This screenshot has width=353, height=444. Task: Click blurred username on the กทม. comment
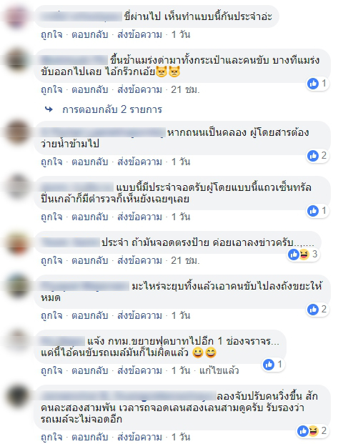click(62, 341)
